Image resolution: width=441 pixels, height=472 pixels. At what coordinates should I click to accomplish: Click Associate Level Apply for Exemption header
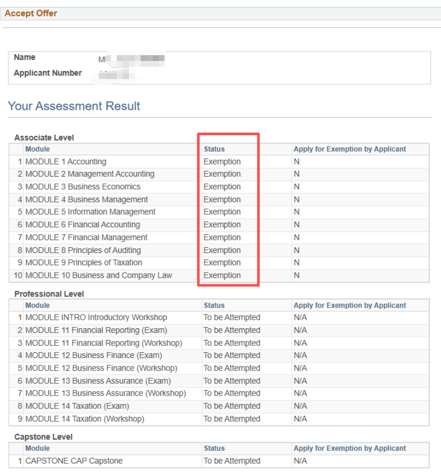tap(350, 149)
